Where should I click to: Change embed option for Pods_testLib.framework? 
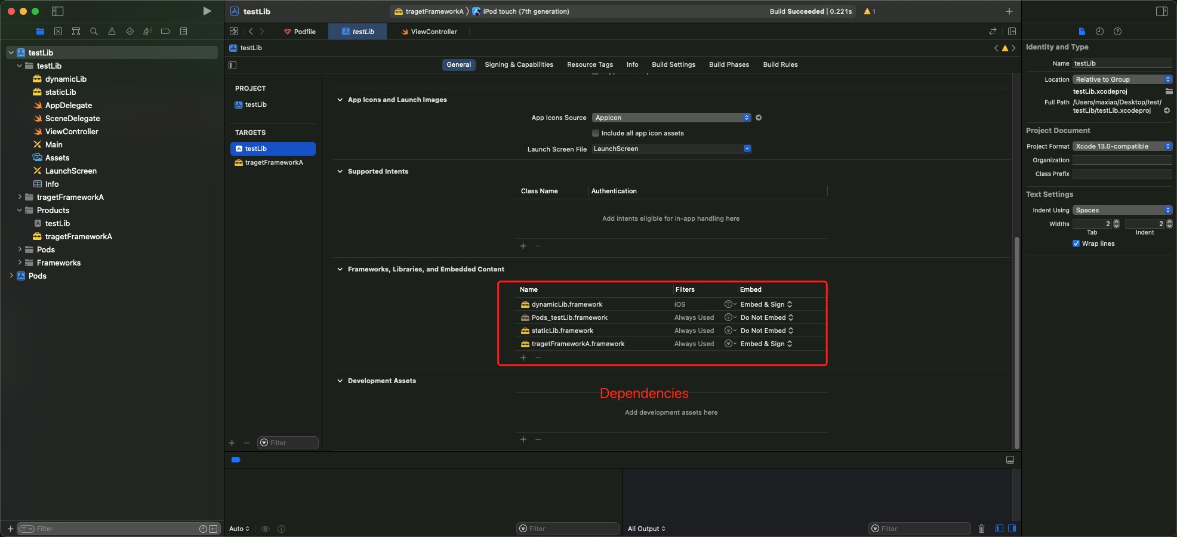click(x=767, y=317)
